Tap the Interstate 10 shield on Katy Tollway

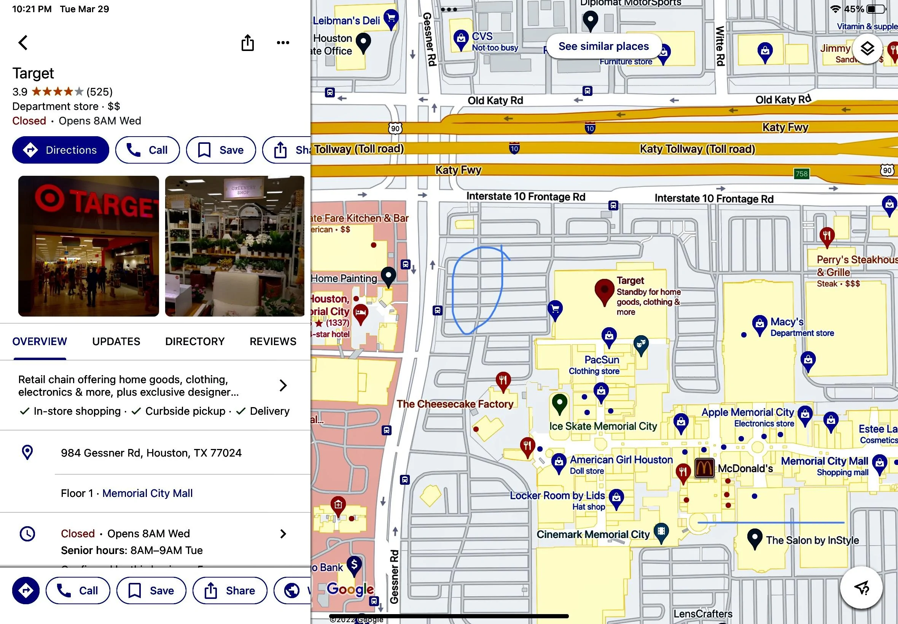point(514,148)
